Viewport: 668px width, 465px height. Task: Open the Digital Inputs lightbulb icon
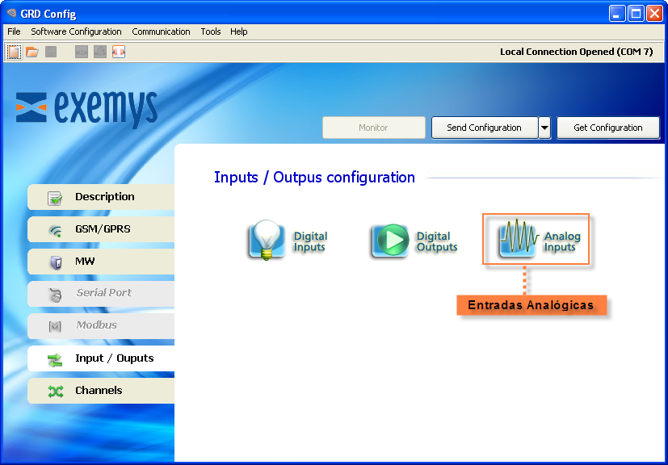(x=267, y=241)
